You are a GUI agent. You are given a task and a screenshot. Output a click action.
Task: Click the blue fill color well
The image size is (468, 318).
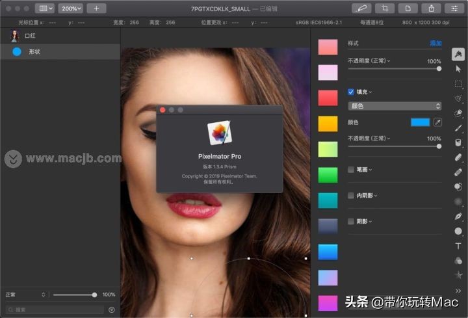420,122
